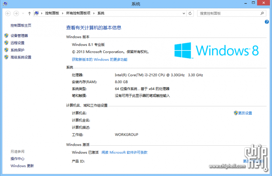Select the Intel Core i3-2120 processor value
272x176 pixels.
tap(159, 75)
